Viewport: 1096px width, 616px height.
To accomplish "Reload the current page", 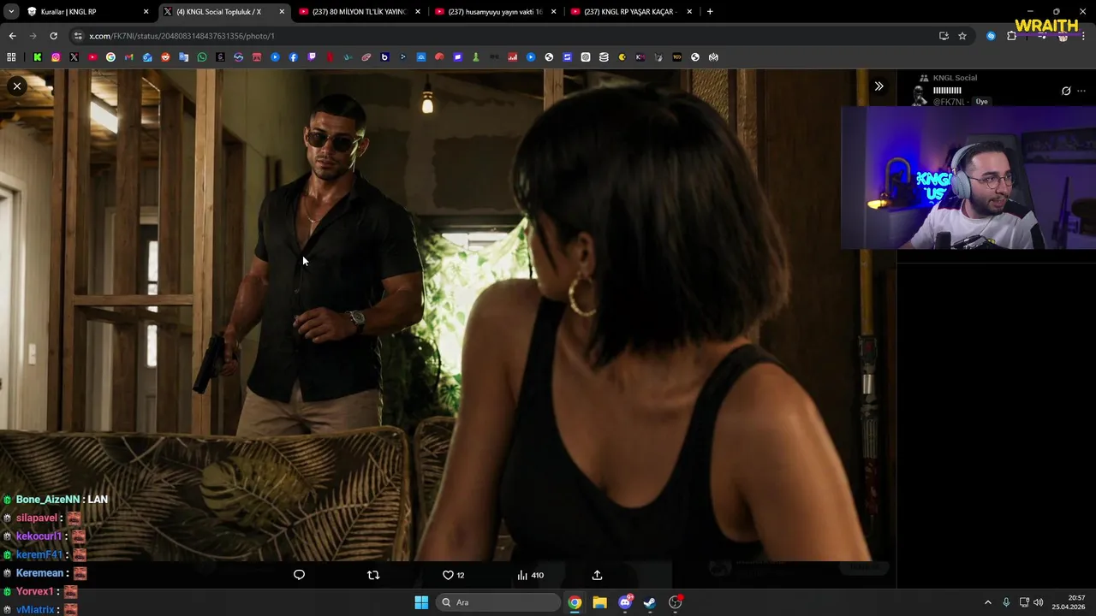I will click(x=53, y=36).
